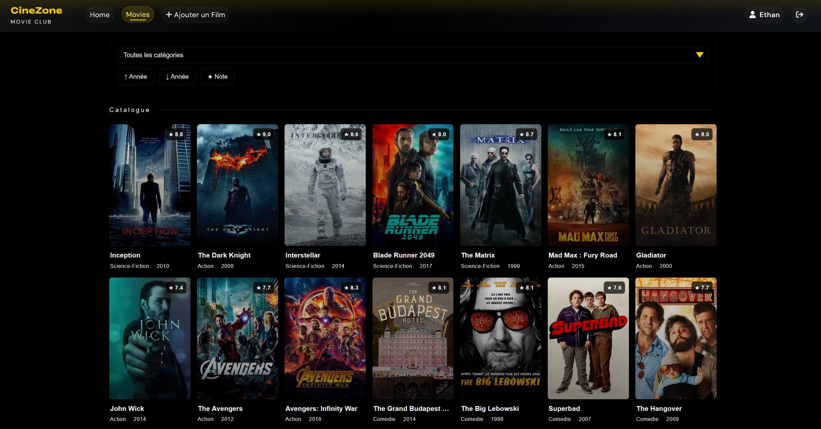Viewport: 821px width, 429px height.
Task: Open the Superbad poster
Action: click(588, 338)
